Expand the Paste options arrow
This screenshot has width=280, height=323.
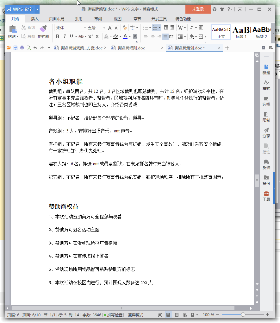(x=17, y=37)
